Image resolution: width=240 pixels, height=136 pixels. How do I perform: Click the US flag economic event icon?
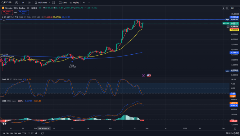pyautogui.click(x=149, y=75)
